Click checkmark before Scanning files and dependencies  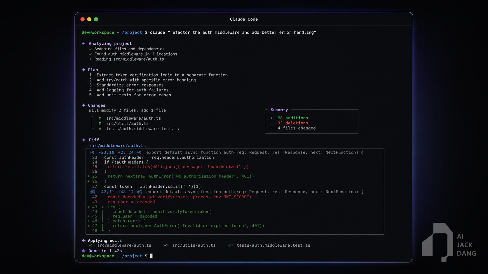coord(90,49)
